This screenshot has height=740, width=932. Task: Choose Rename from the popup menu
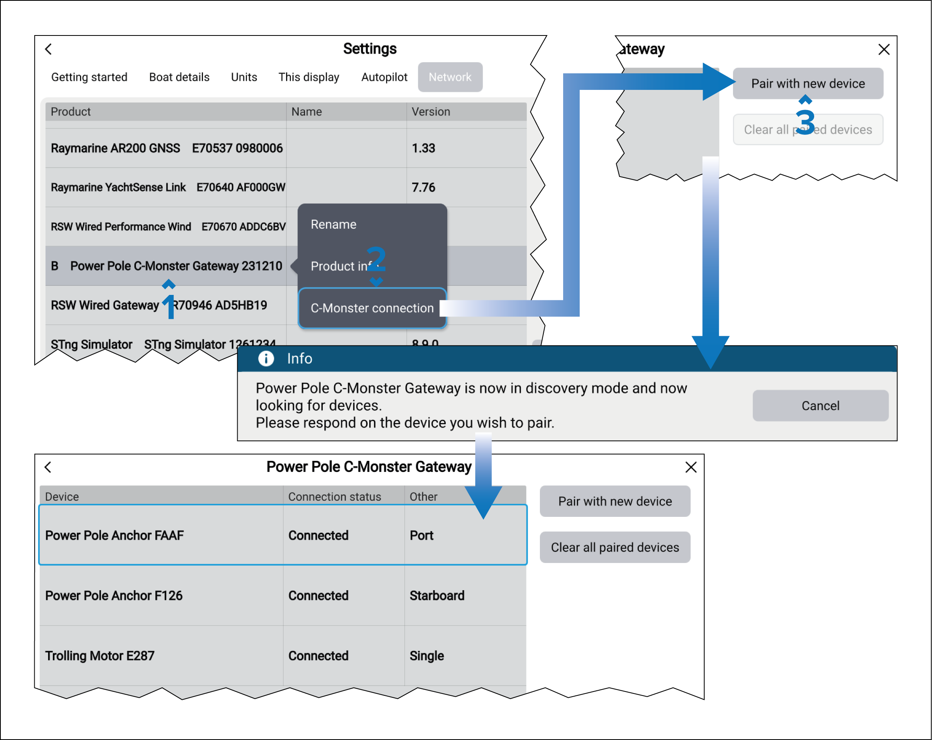(x=333, y=224)
